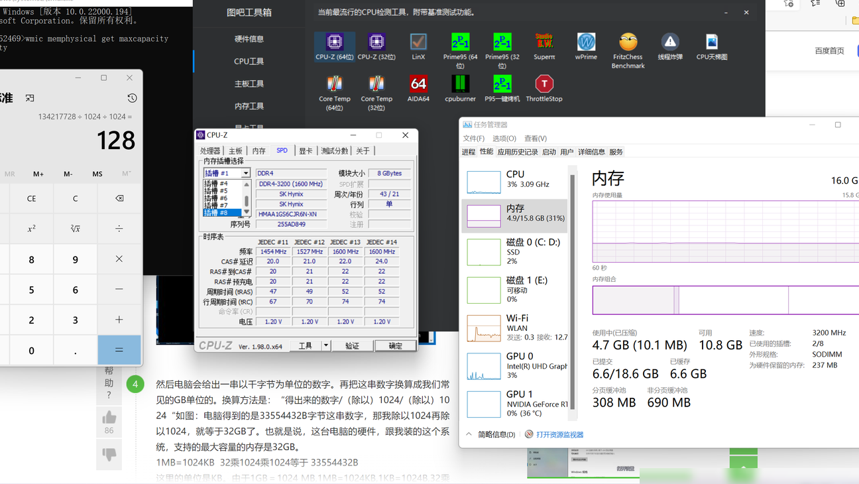859x484 pixels.
Task: Select 内存工具 category in the toolbox
Action: pos(249,106)
